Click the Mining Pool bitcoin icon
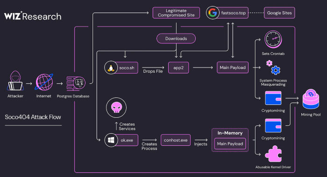 [x=311, y=99]
